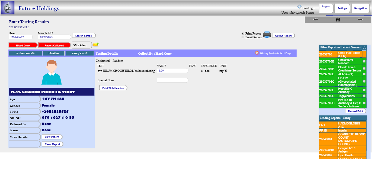Switch to the Timeline tab

coord(54,53)
